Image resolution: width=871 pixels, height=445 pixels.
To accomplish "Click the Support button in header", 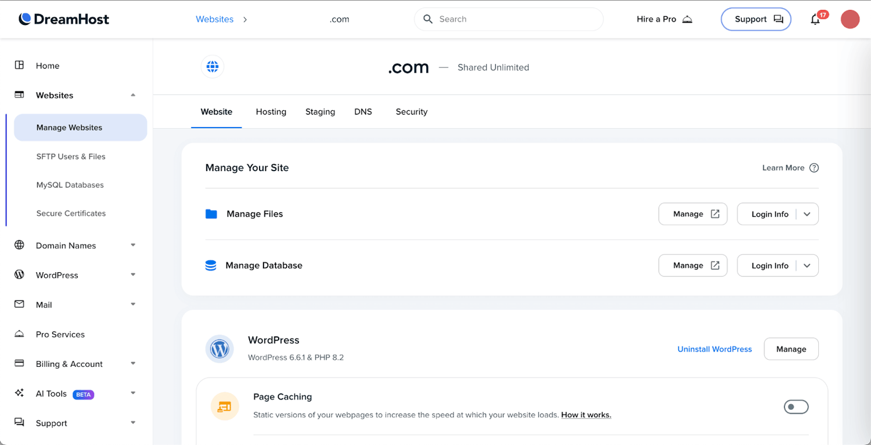I will 756,19.
